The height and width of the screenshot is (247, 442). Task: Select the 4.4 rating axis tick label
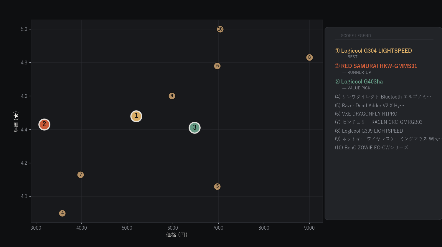(24, 129)
